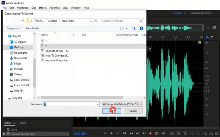Click the horizontal scrollbar in file list
The height and width of the screenshot is (137, 220).
click(82, 98)
